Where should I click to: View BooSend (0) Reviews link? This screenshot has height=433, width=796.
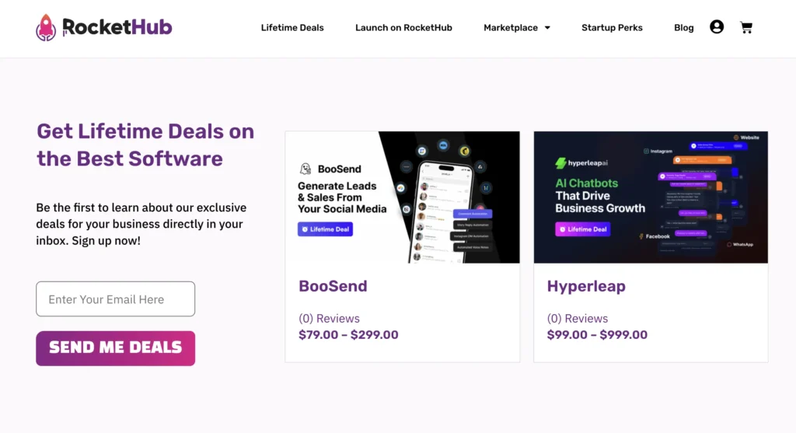pyautogui.click(x=329, y=319)
